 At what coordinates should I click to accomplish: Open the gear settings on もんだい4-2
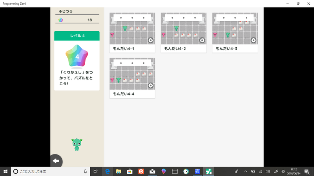pos(202,40)
